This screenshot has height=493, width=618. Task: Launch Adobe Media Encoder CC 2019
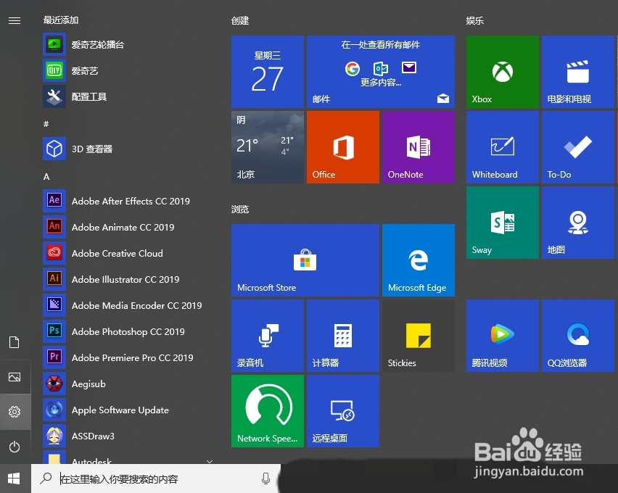pos(128,305)
